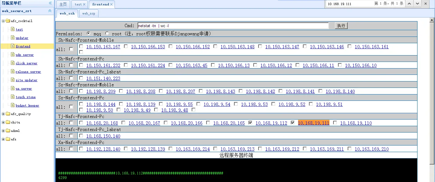435x182 pixels.
Task: Open site_updater in the navigation tree
Action: 27,80
